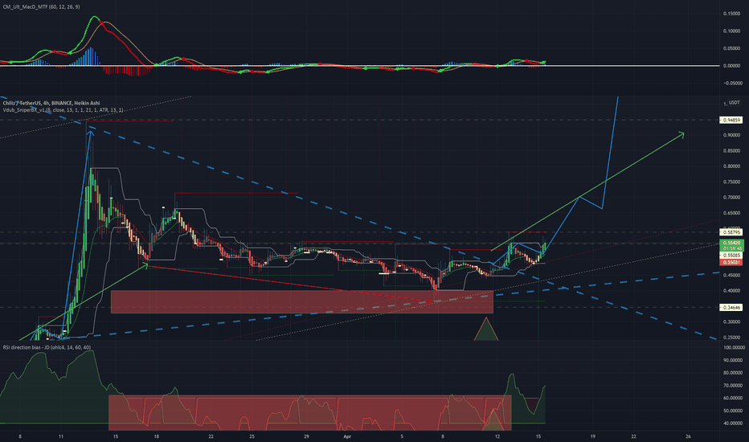749x442 pixels.
Task: Click the 0.40000 price axis tick
Action: click(x=732, y=291)
